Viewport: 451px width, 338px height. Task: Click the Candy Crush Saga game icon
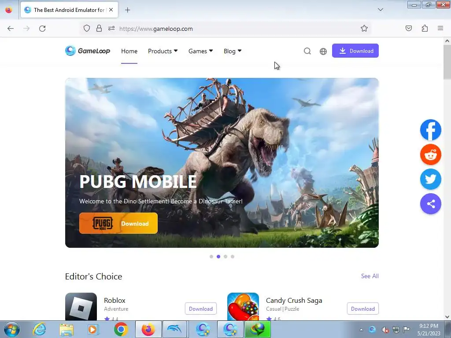[x=243, y=307]
